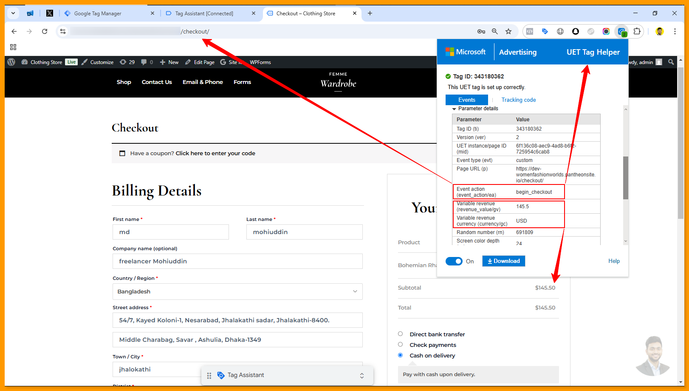Open the zoom magnifier icon in address bar
This screenshot has height=391, width=689.
pyautogui.click(x=495, y=31)
